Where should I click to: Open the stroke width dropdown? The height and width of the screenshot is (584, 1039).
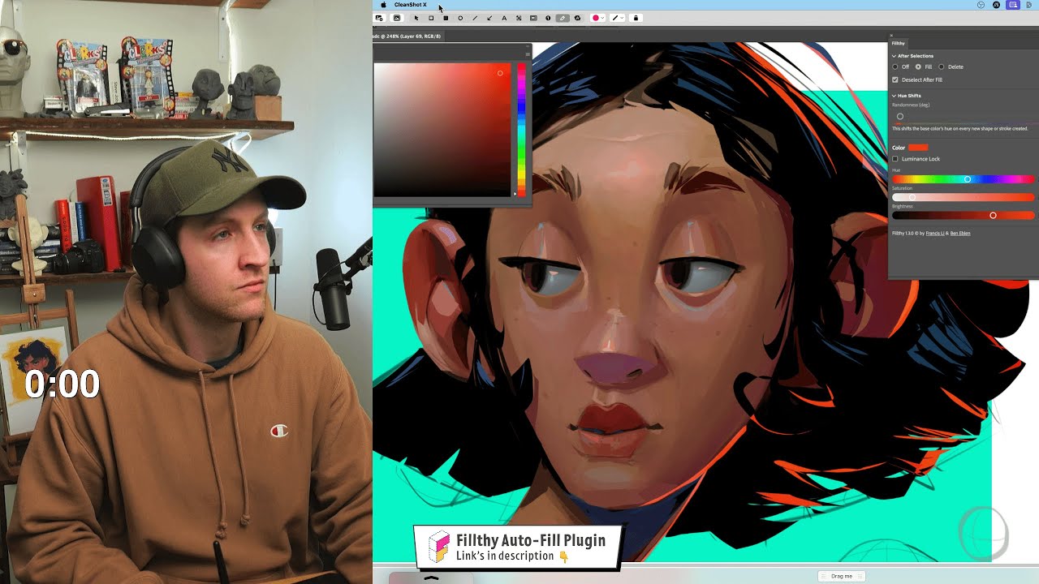pos(617,18)
